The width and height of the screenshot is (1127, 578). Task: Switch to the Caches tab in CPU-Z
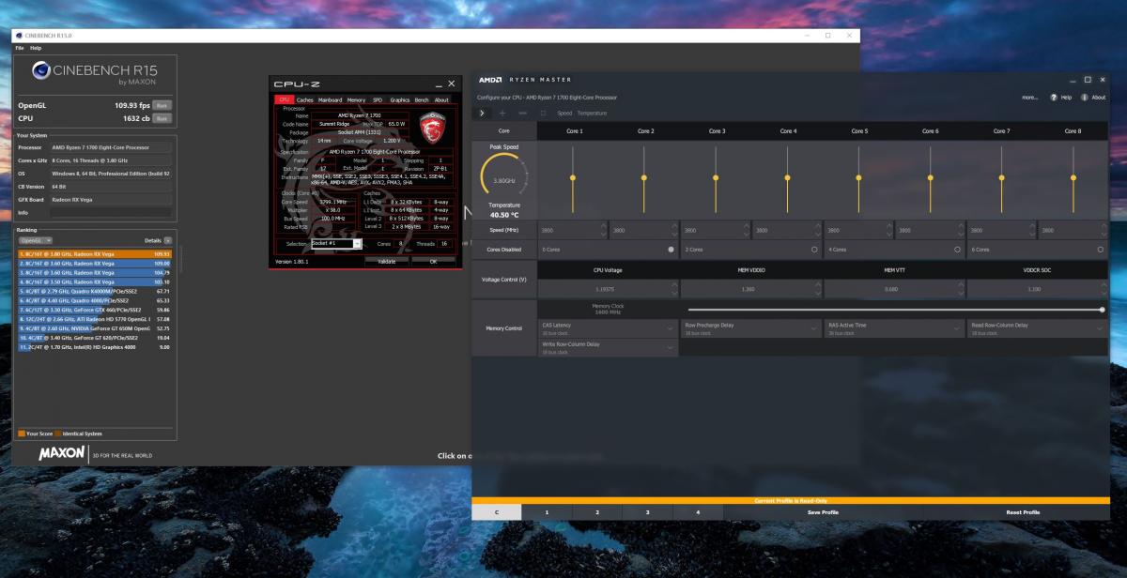pos(305,99)
